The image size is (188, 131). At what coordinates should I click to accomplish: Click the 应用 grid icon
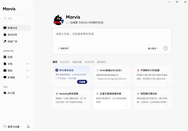pyautogui.click(x=5, y=57)
